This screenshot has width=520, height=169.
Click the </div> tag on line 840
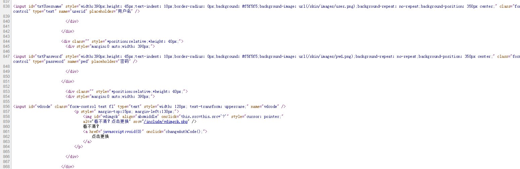(x=72, y=21)
